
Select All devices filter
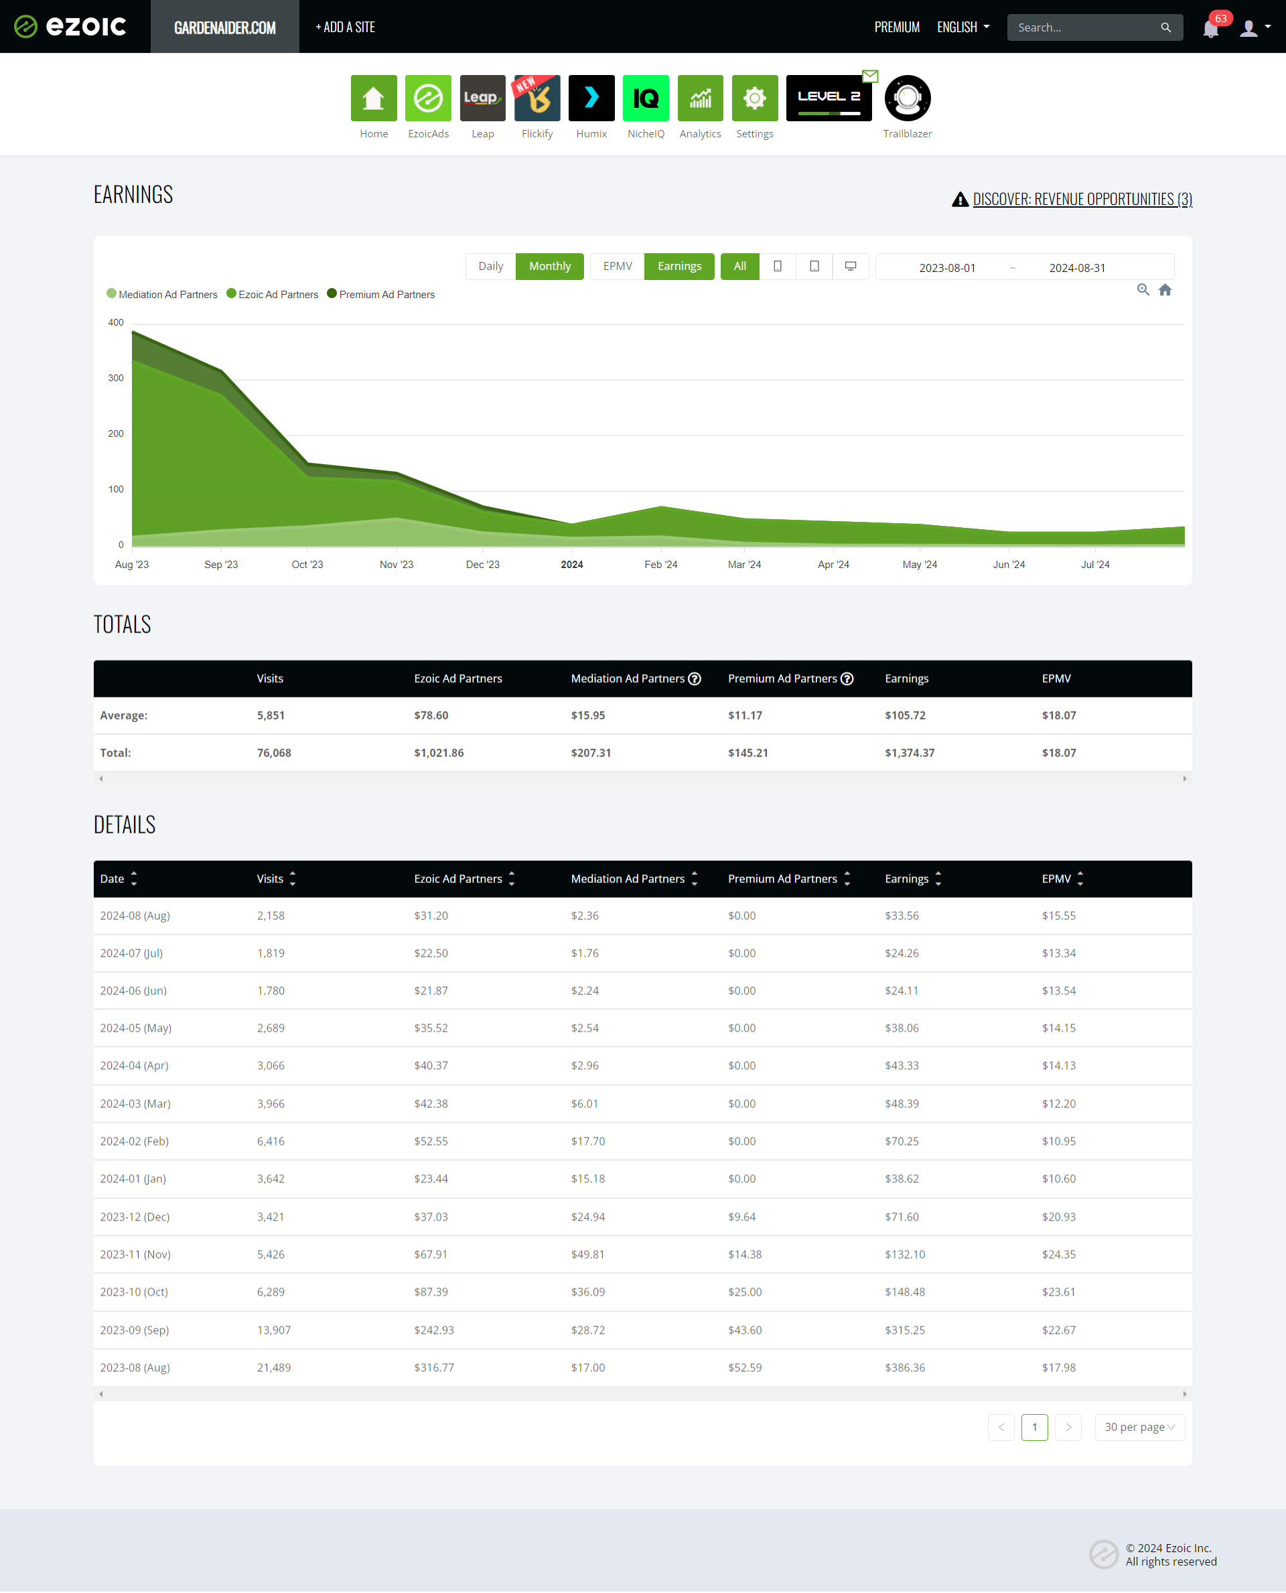739,267
